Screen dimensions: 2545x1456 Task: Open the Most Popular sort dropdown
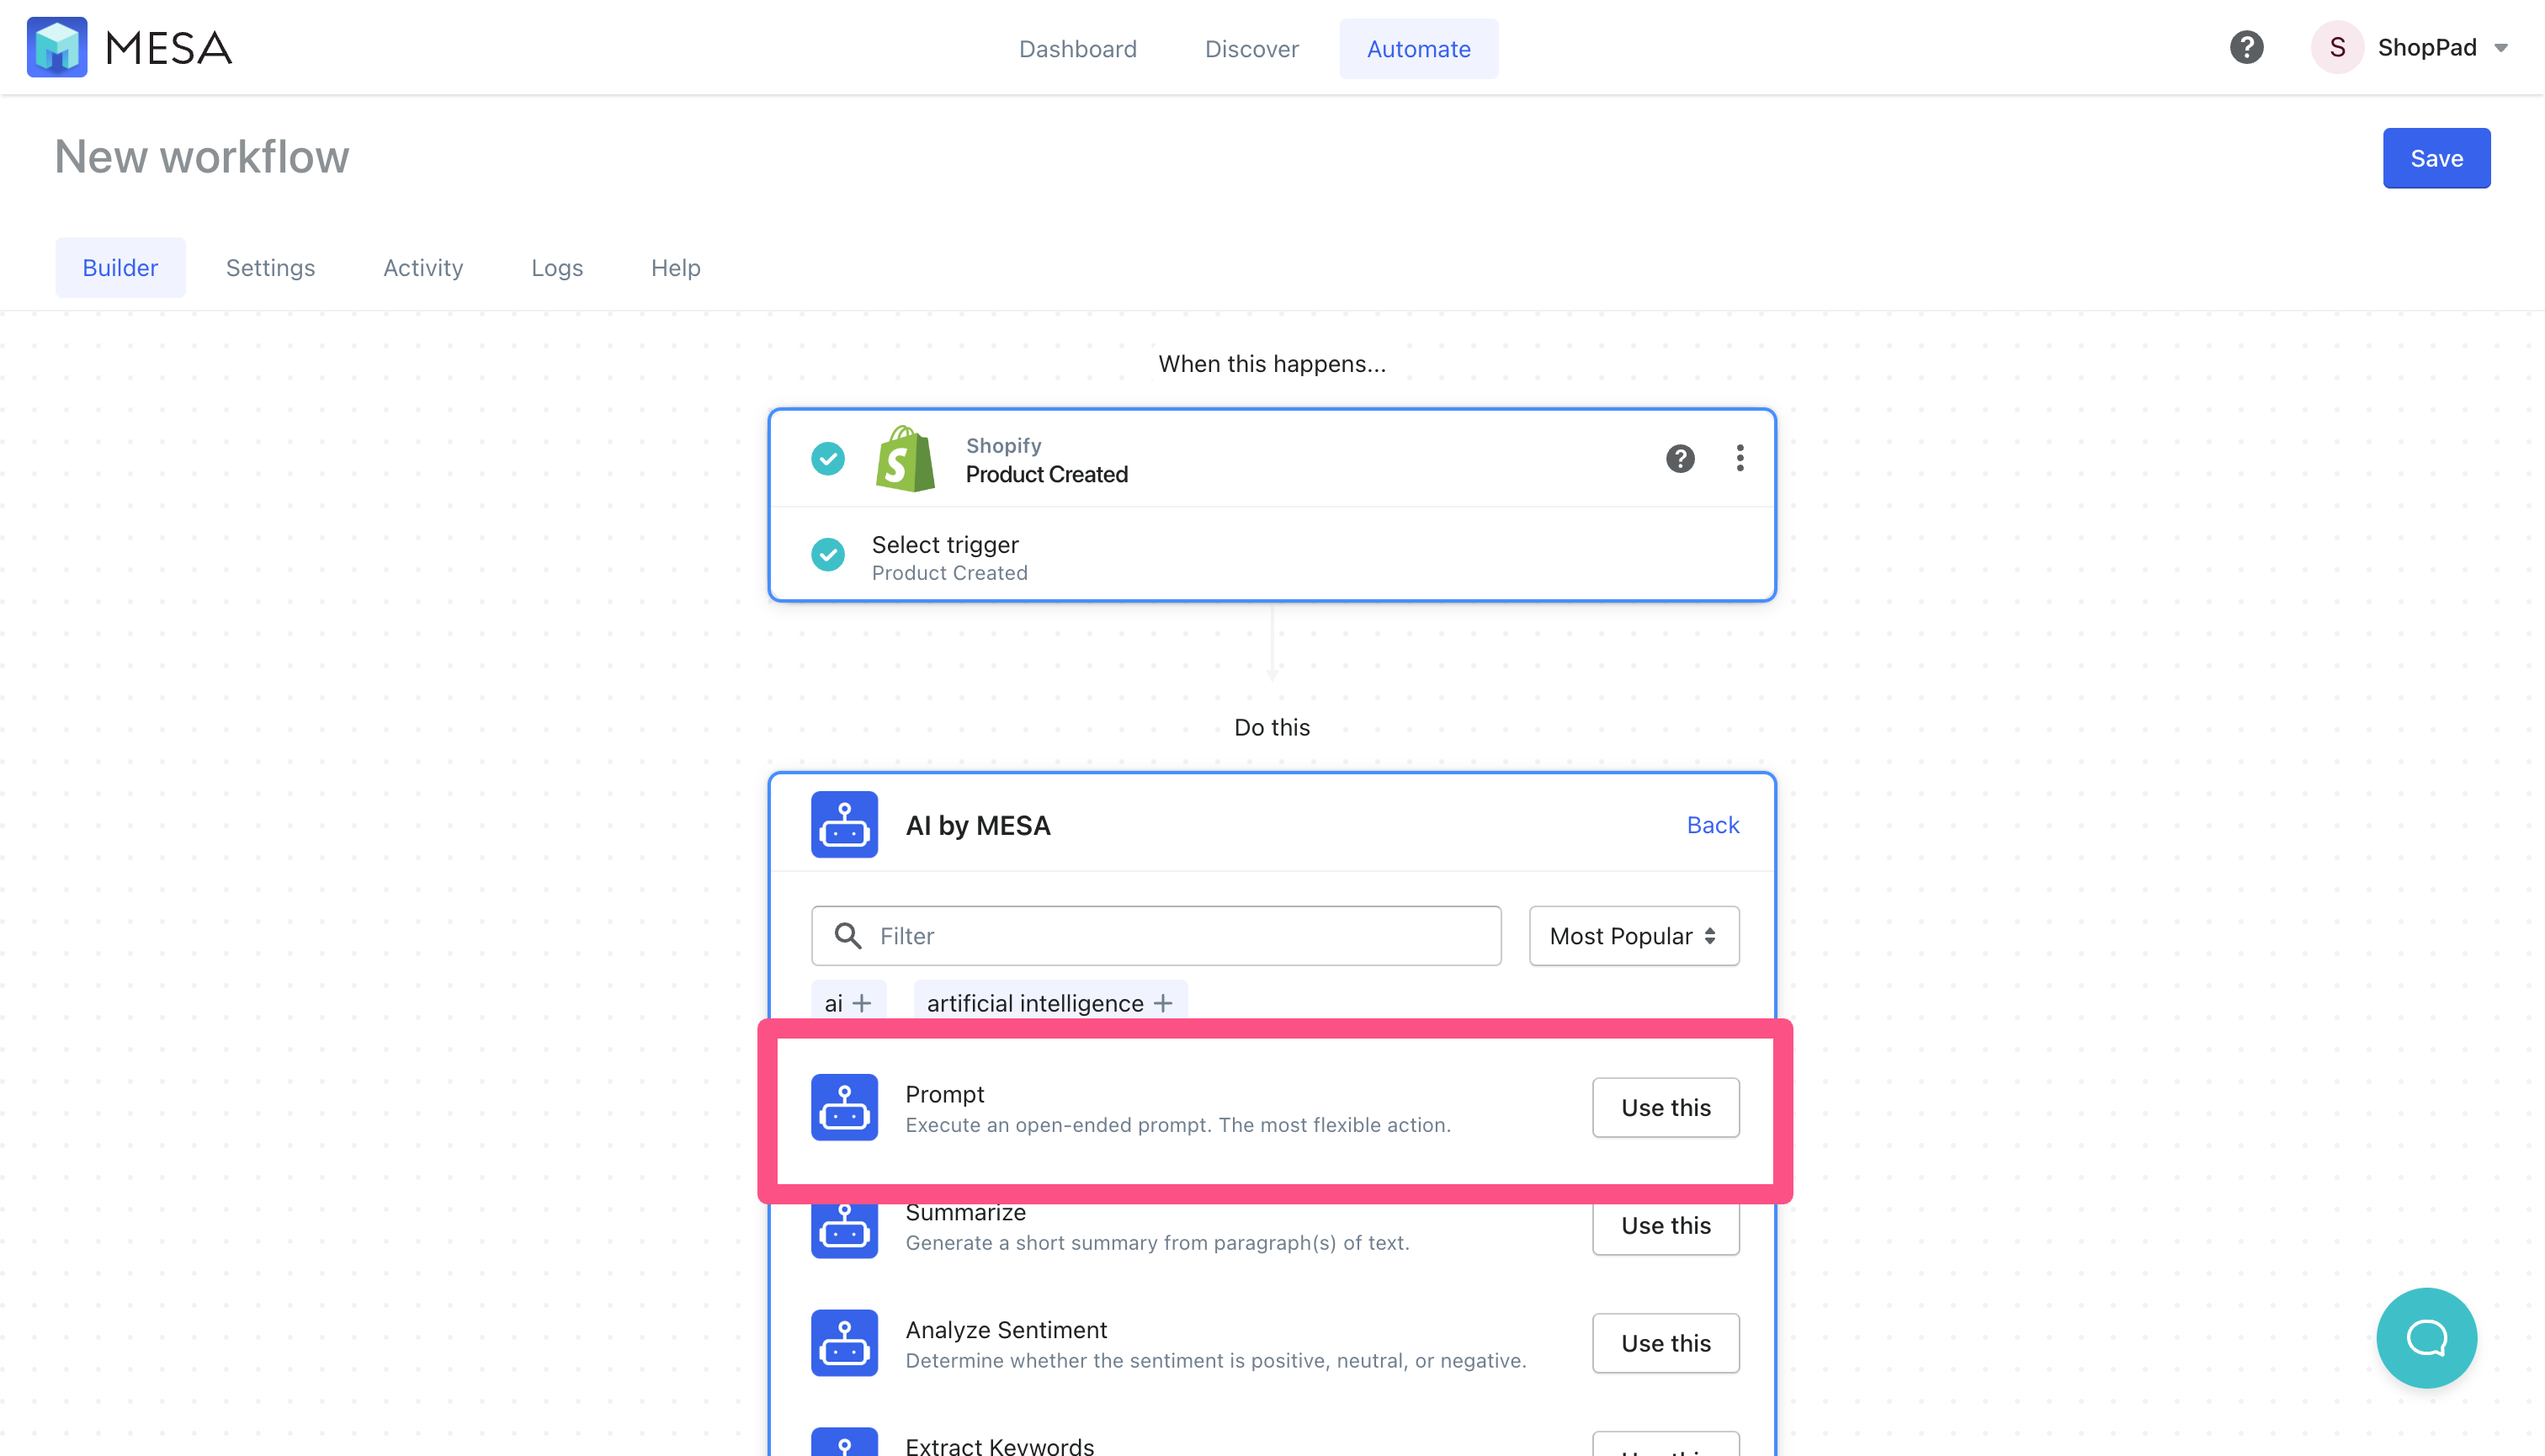(x=1634, y=935)
